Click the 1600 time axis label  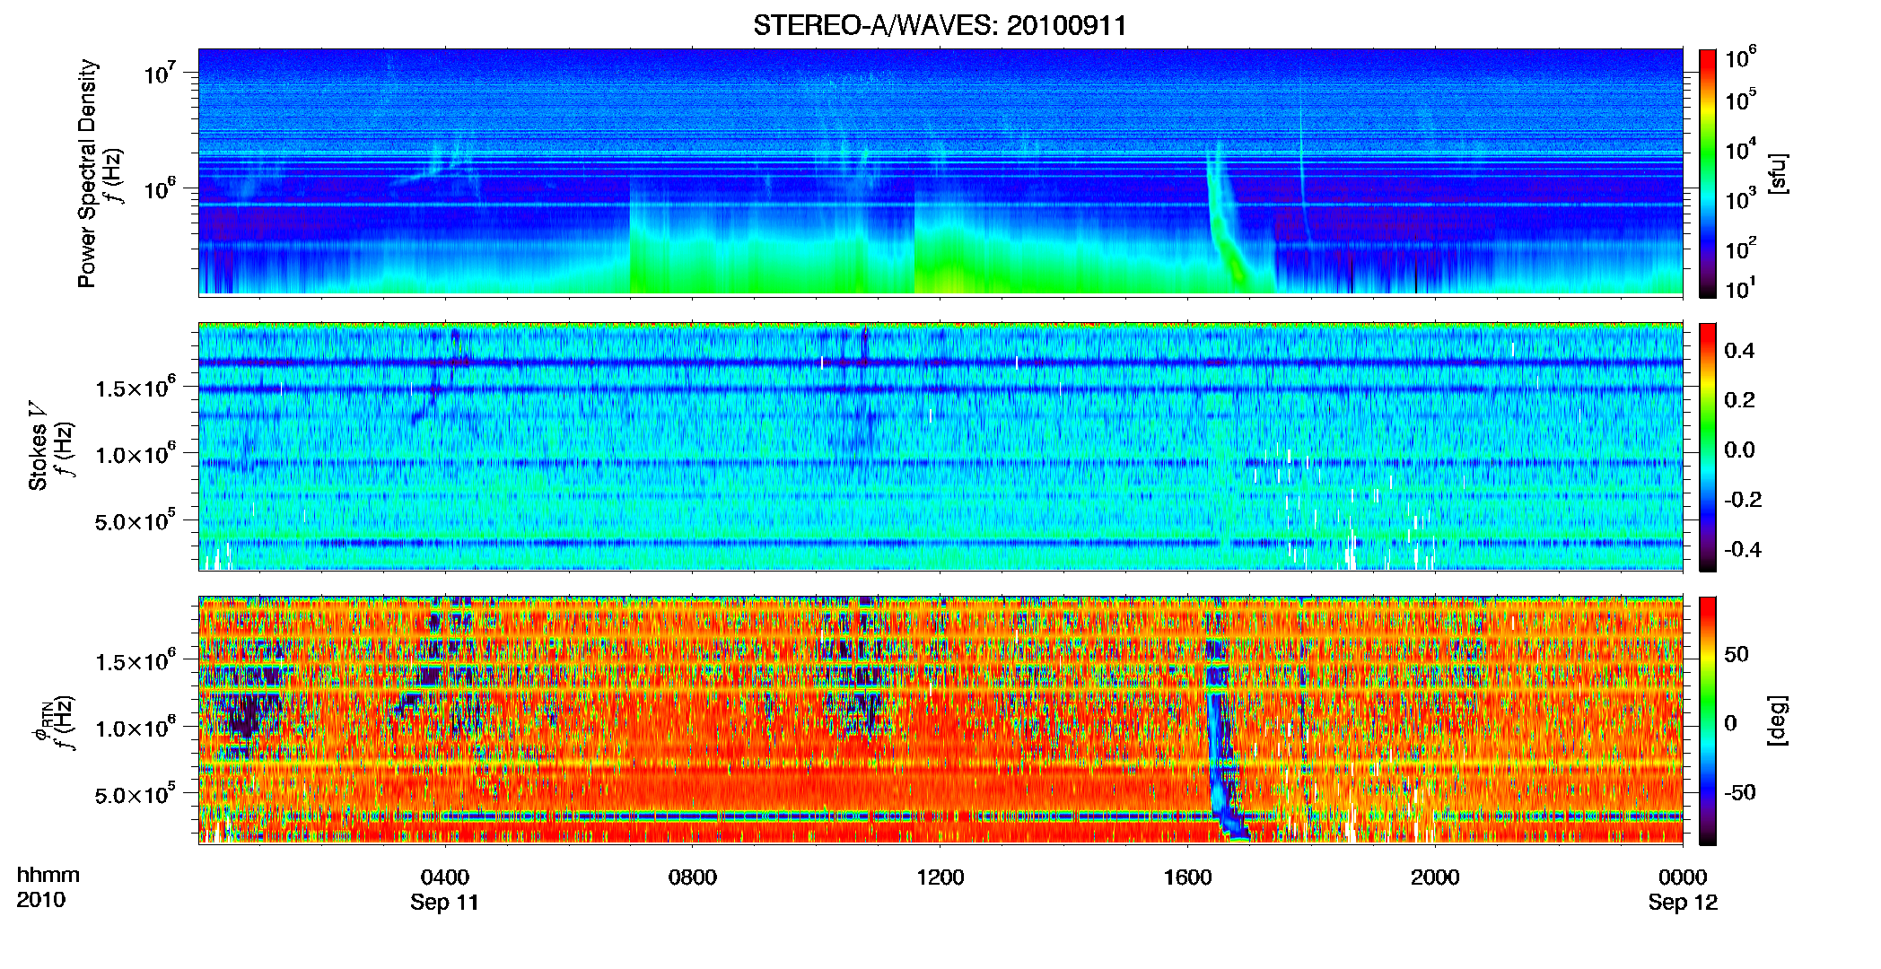click(1187, 877)
